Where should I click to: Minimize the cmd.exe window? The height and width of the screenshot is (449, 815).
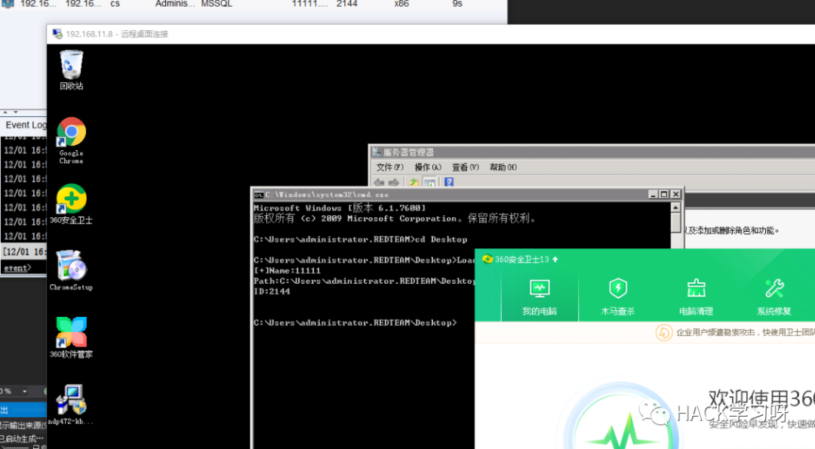click(x=654, y=195)
